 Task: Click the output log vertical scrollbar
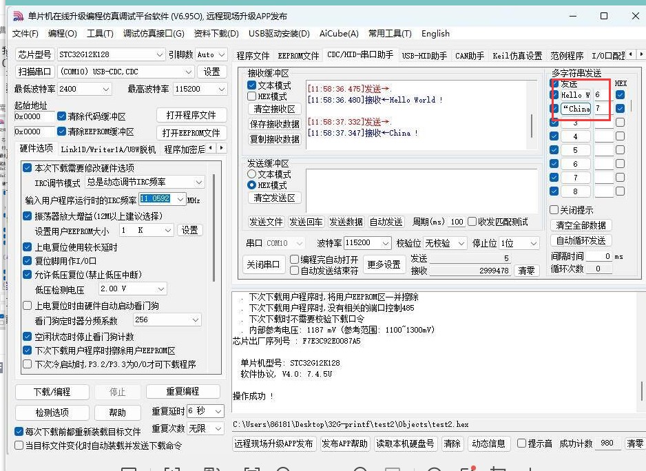tap(641, 390)
